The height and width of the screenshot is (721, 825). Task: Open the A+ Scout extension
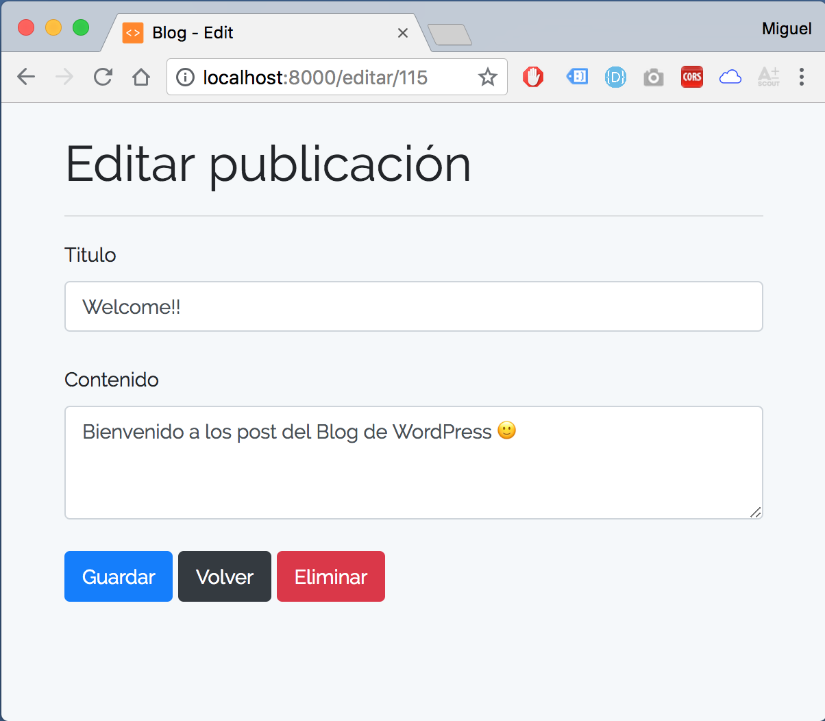(769, 77)
